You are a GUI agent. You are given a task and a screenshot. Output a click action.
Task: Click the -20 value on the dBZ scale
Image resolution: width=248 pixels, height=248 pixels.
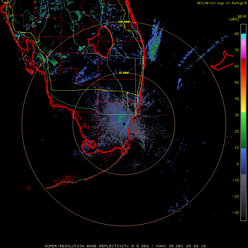point(236,196)
